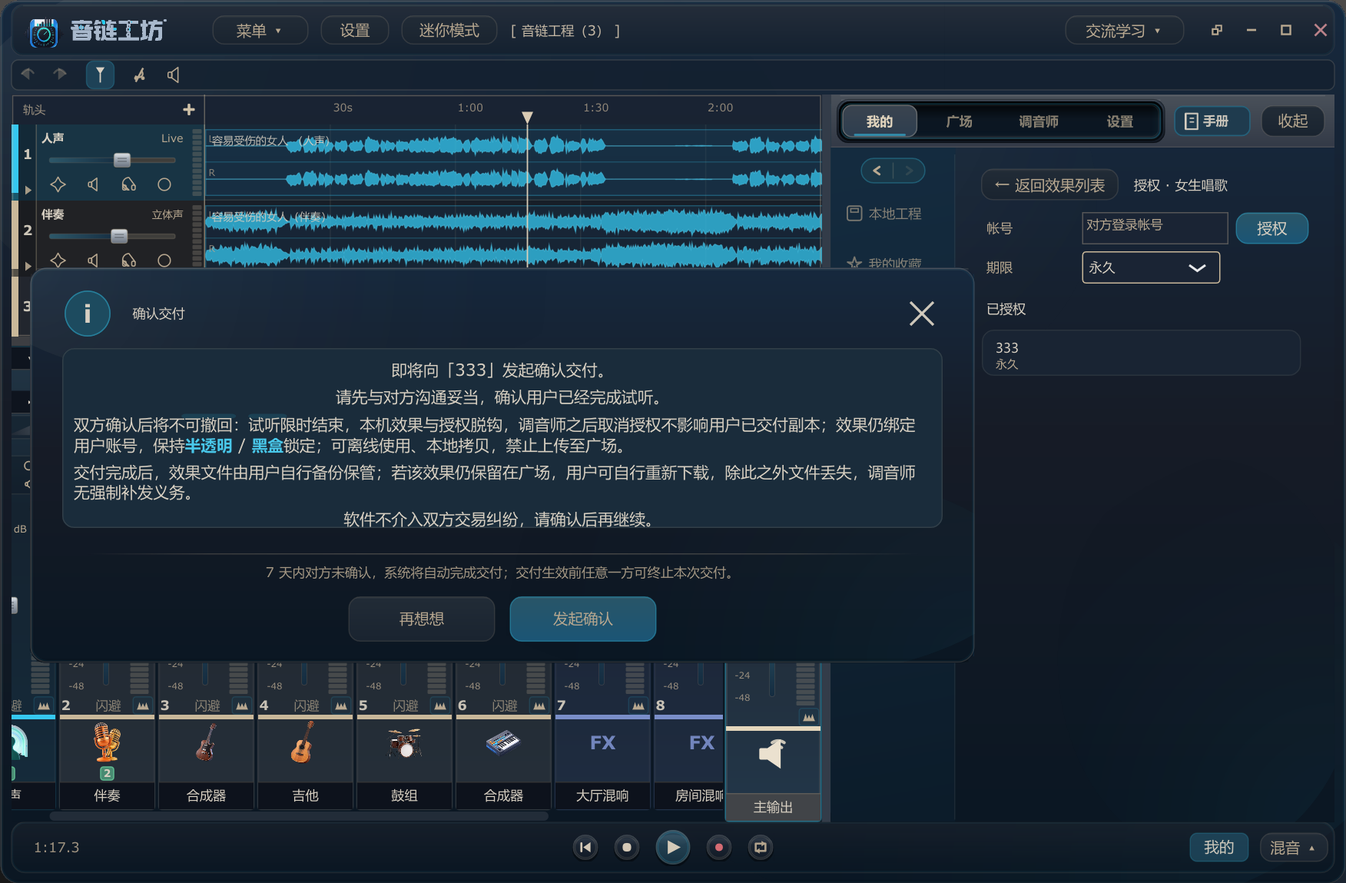Click the 吉他 guitar instrument icon
The height and width of the screenshot is (883, 1346).
tap(305, 743)
